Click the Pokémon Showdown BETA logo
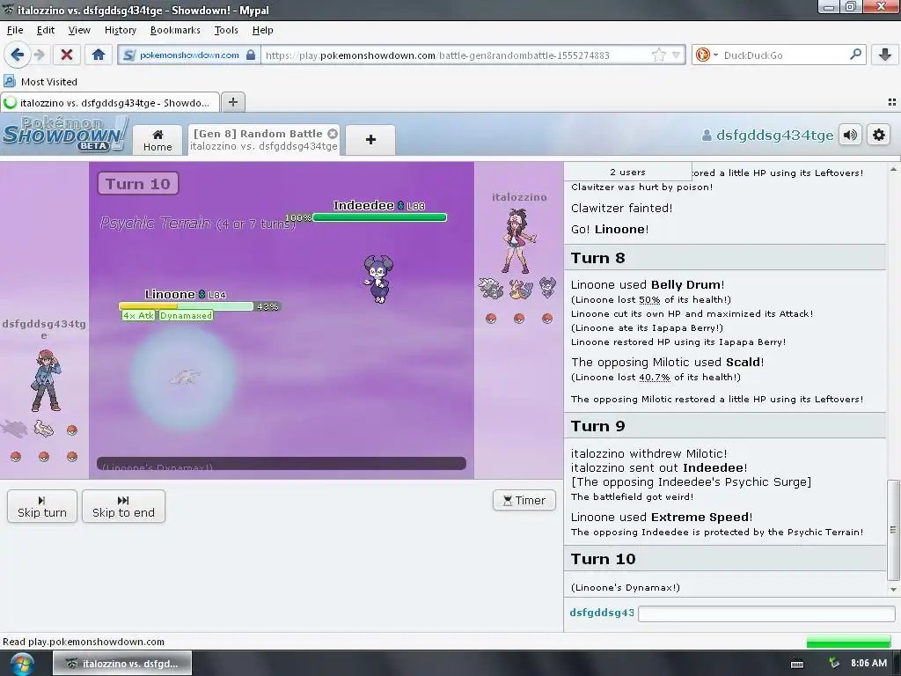The width and height of the screenshot is (901, 676). [64, 134]
